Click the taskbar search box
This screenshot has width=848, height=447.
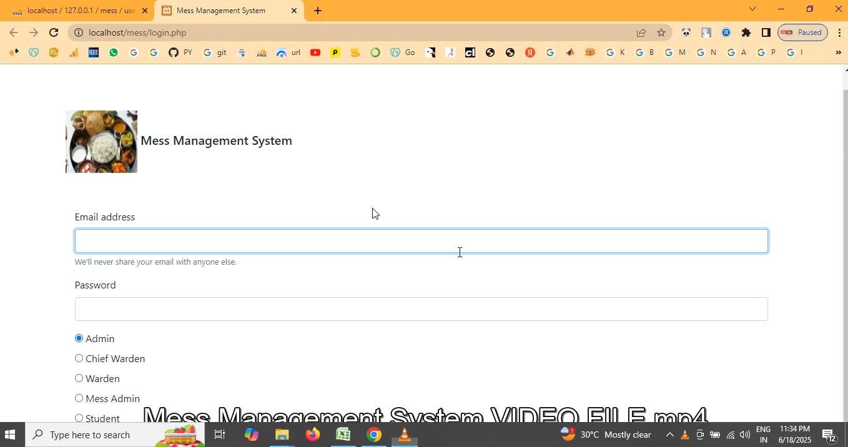point(114,435)
